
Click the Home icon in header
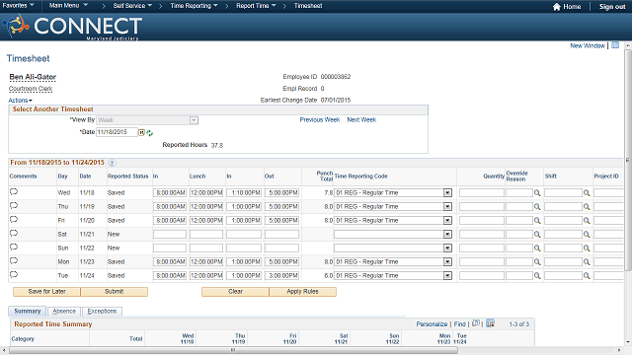point(557,7)
